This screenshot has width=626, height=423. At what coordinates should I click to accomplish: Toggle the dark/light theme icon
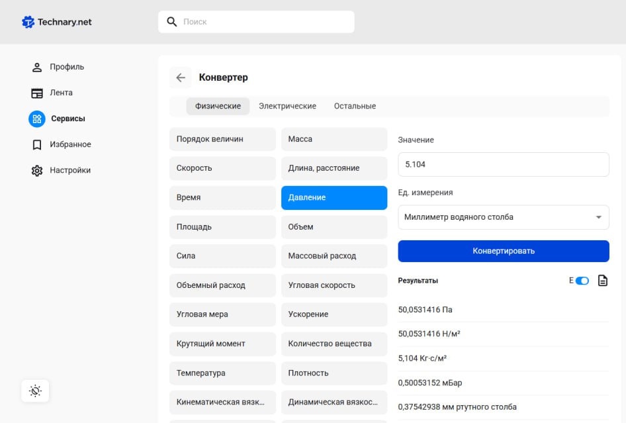35,391
